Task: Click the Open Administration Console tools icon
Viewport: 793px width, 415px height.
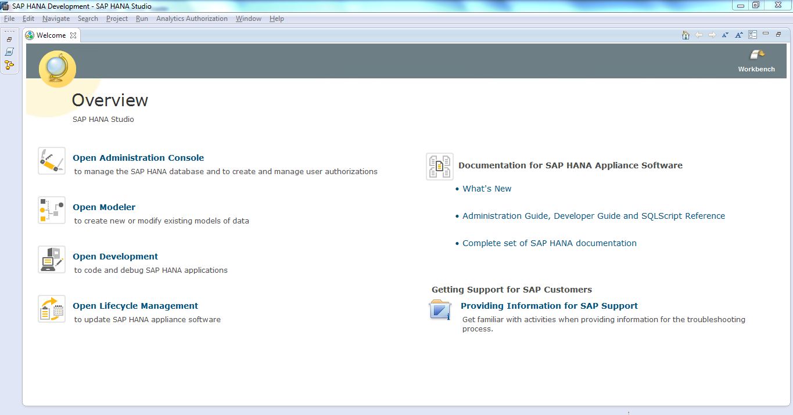Action: tap(51, 161)
